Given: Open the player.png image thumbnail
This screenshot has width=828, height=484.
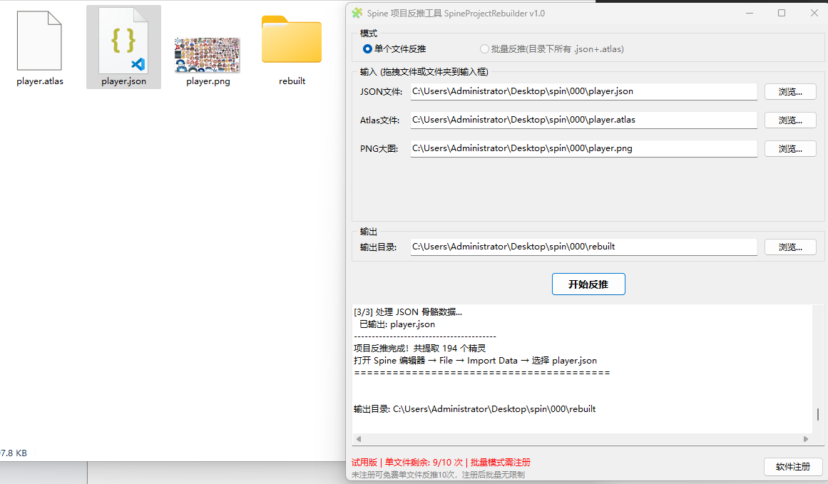Looking at the screenshot, I should (x=208, y=55).
